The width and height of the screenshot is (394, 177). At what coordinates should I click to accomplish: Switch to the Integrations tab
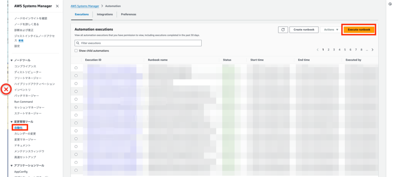pyautogui.click(x=105, y=14)
